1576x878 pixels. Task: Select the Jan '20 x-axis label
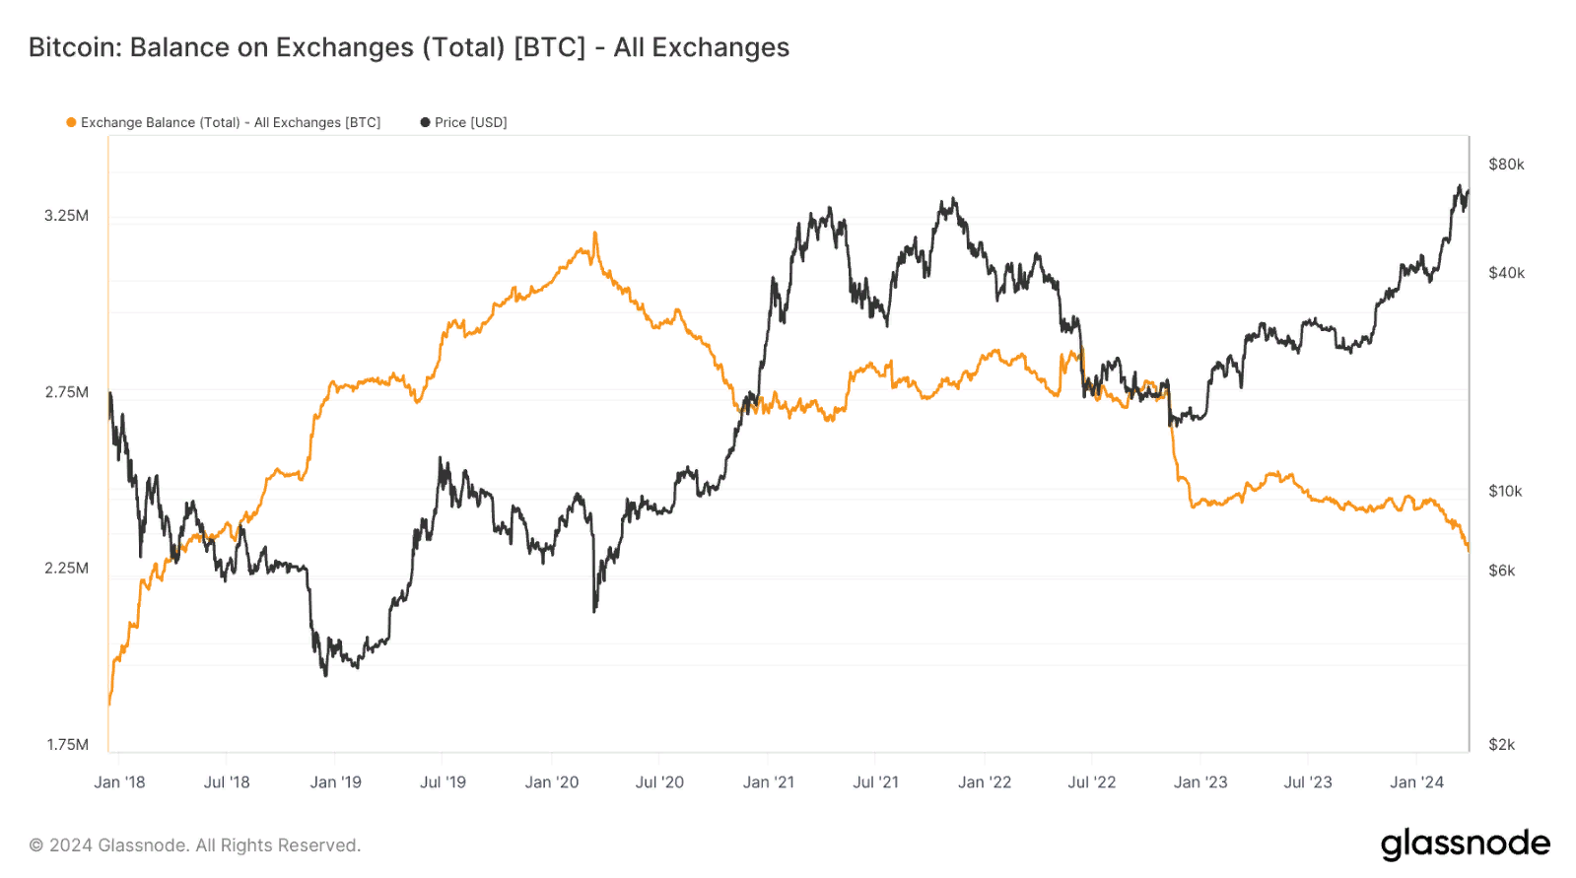[x=552, y=782]
